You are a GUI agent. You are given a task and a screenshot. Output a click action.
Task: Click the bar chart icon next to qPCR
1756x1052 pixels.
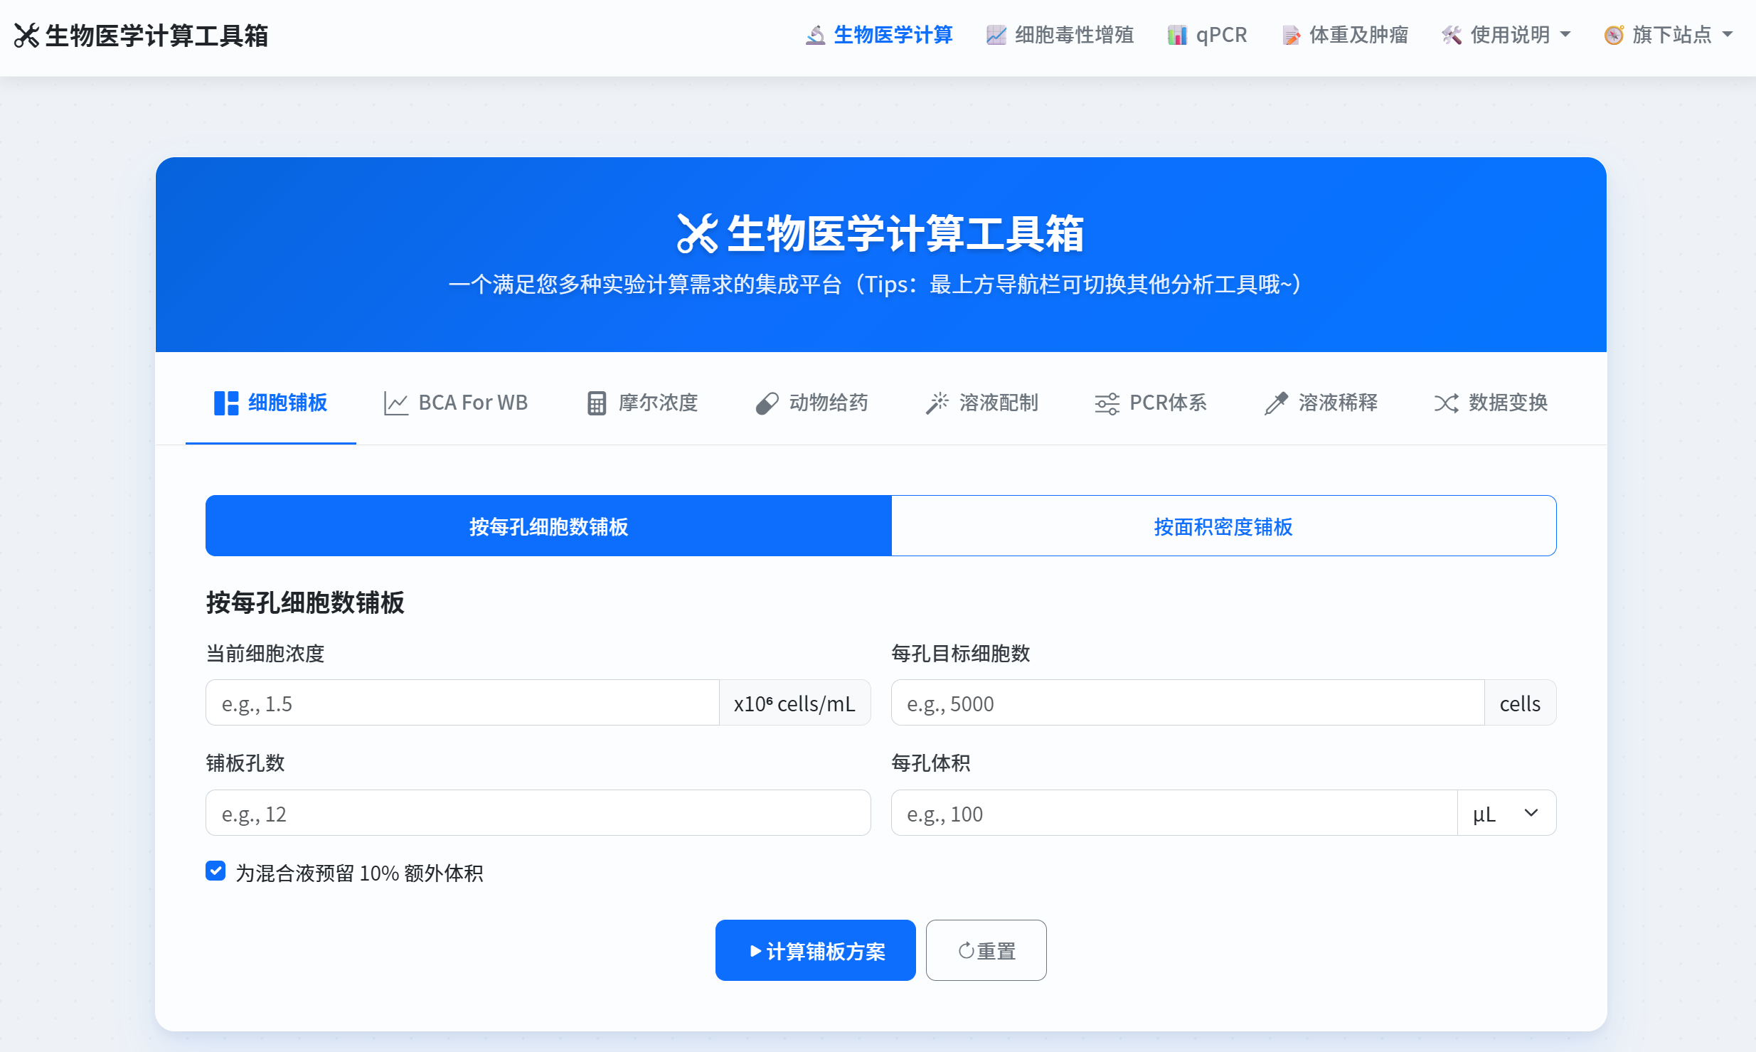[1177, 35]
